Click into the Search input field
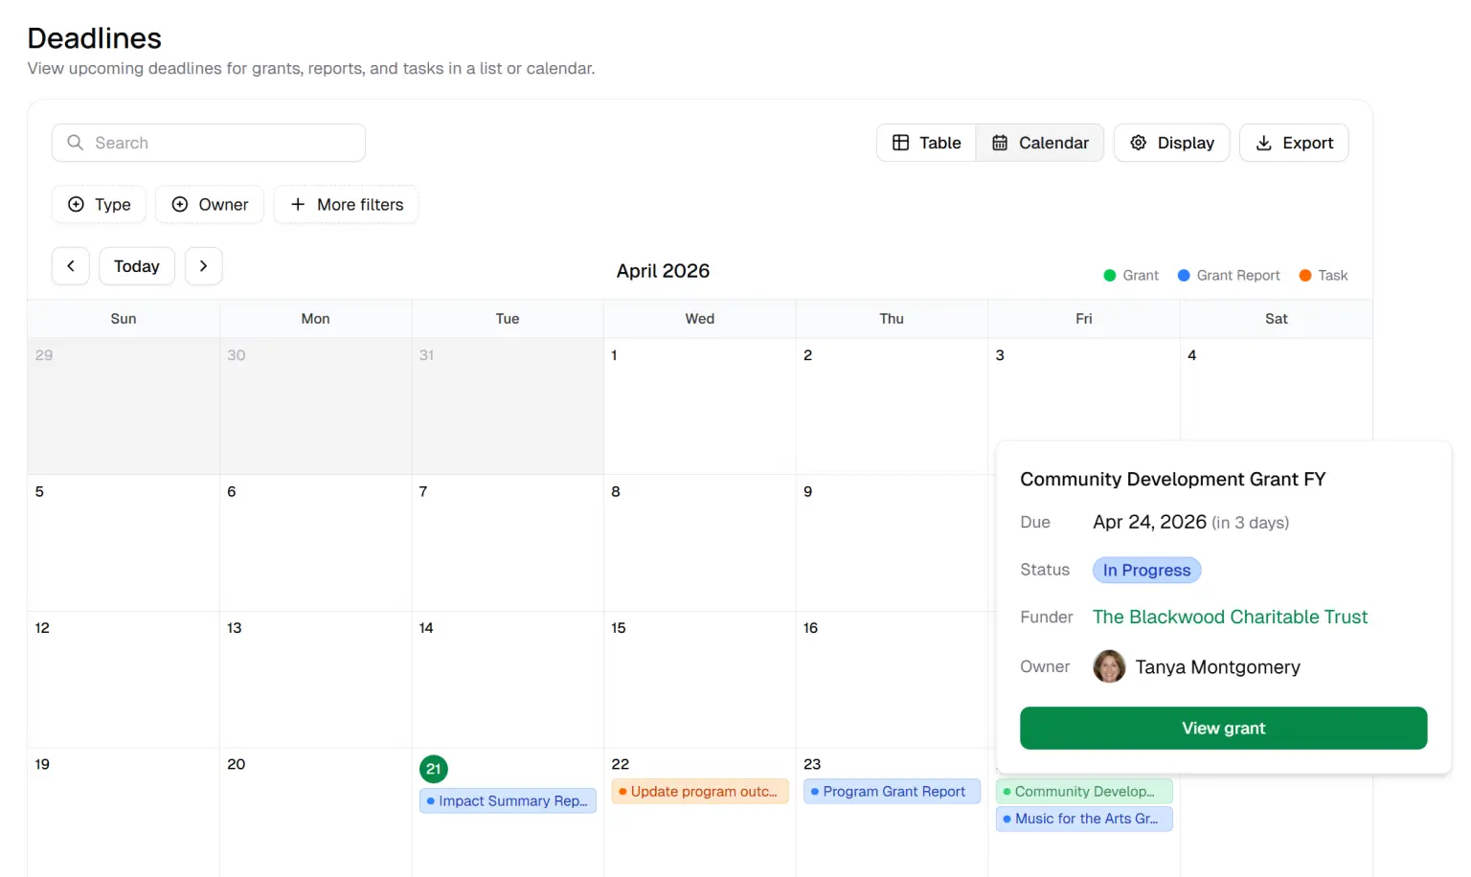 point(220,143)
